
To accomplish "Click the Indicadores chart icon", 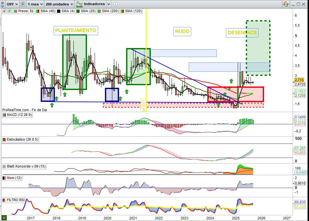I will pyautogui.click(x=79, y=4).
